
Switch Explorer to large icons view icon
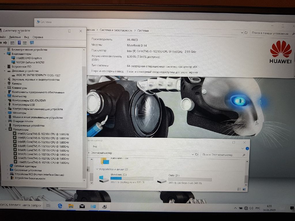pyautogui.click(x=244, y=189)
